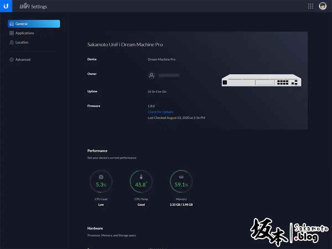Click the uptime value 2d 1h 41m 32s

pyautogui.click(x=157, y=91)
